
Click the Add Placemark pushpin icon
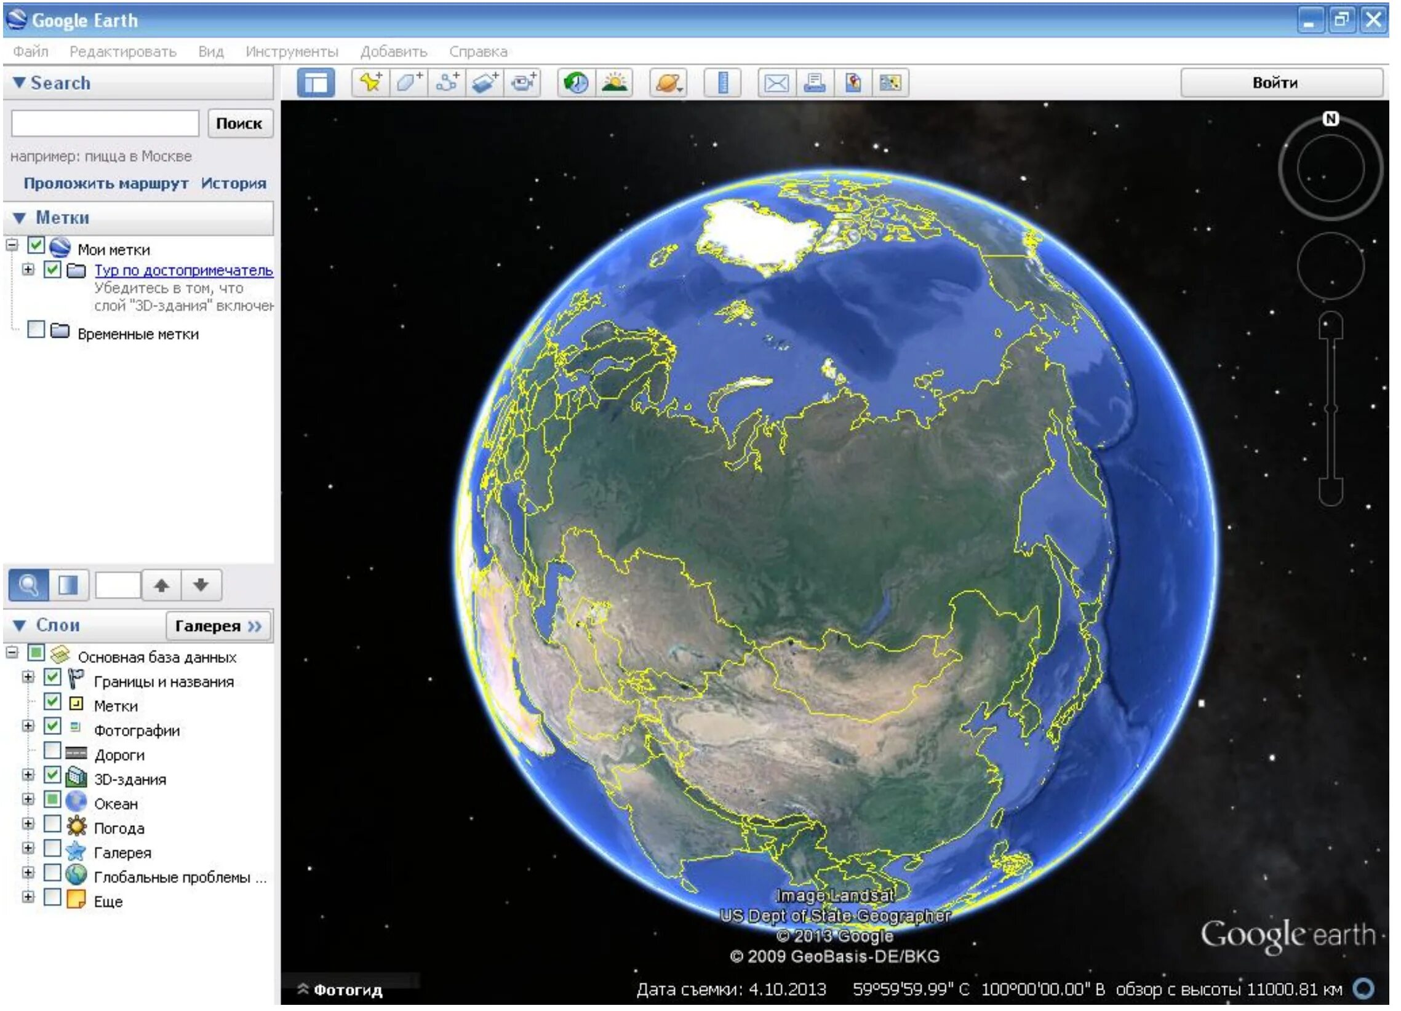371,82
